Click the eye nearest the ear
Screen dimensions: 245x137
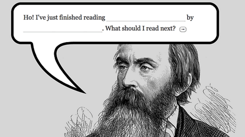click(145, 68)
